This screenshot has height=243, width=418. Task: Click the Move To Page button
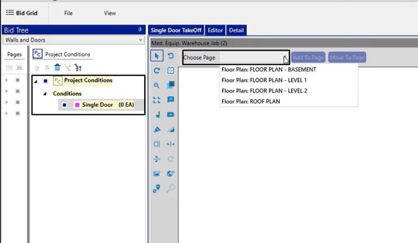coord(347,58)
